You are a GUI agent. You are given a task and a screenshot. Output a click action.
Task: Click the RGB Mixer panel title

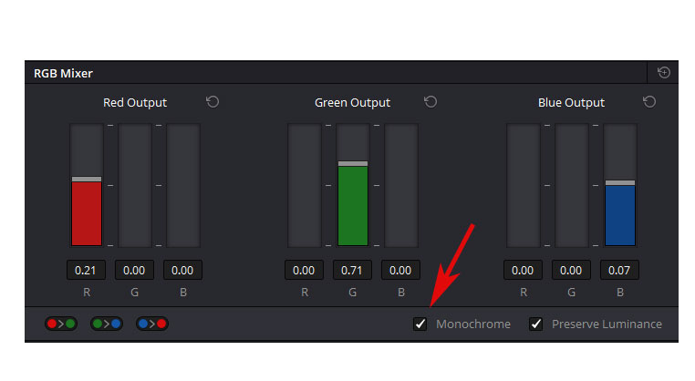[x=63, y=74]
